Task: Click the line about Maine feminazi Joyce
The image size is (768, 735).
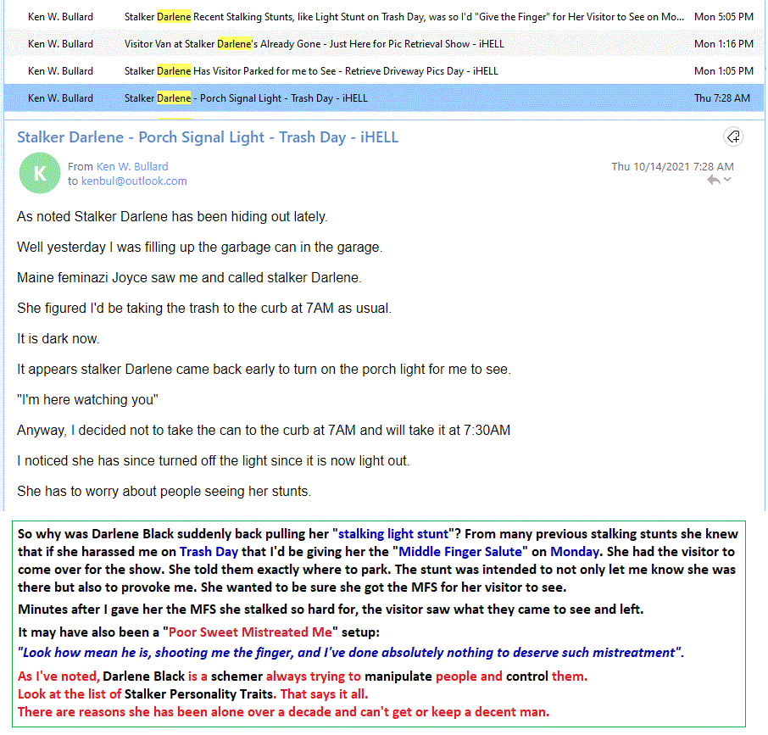Action: (x=190, y=278)
